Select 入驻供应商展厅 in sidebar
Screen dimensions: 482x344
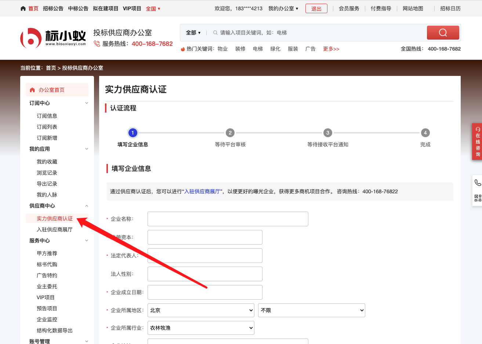point(54,230)
